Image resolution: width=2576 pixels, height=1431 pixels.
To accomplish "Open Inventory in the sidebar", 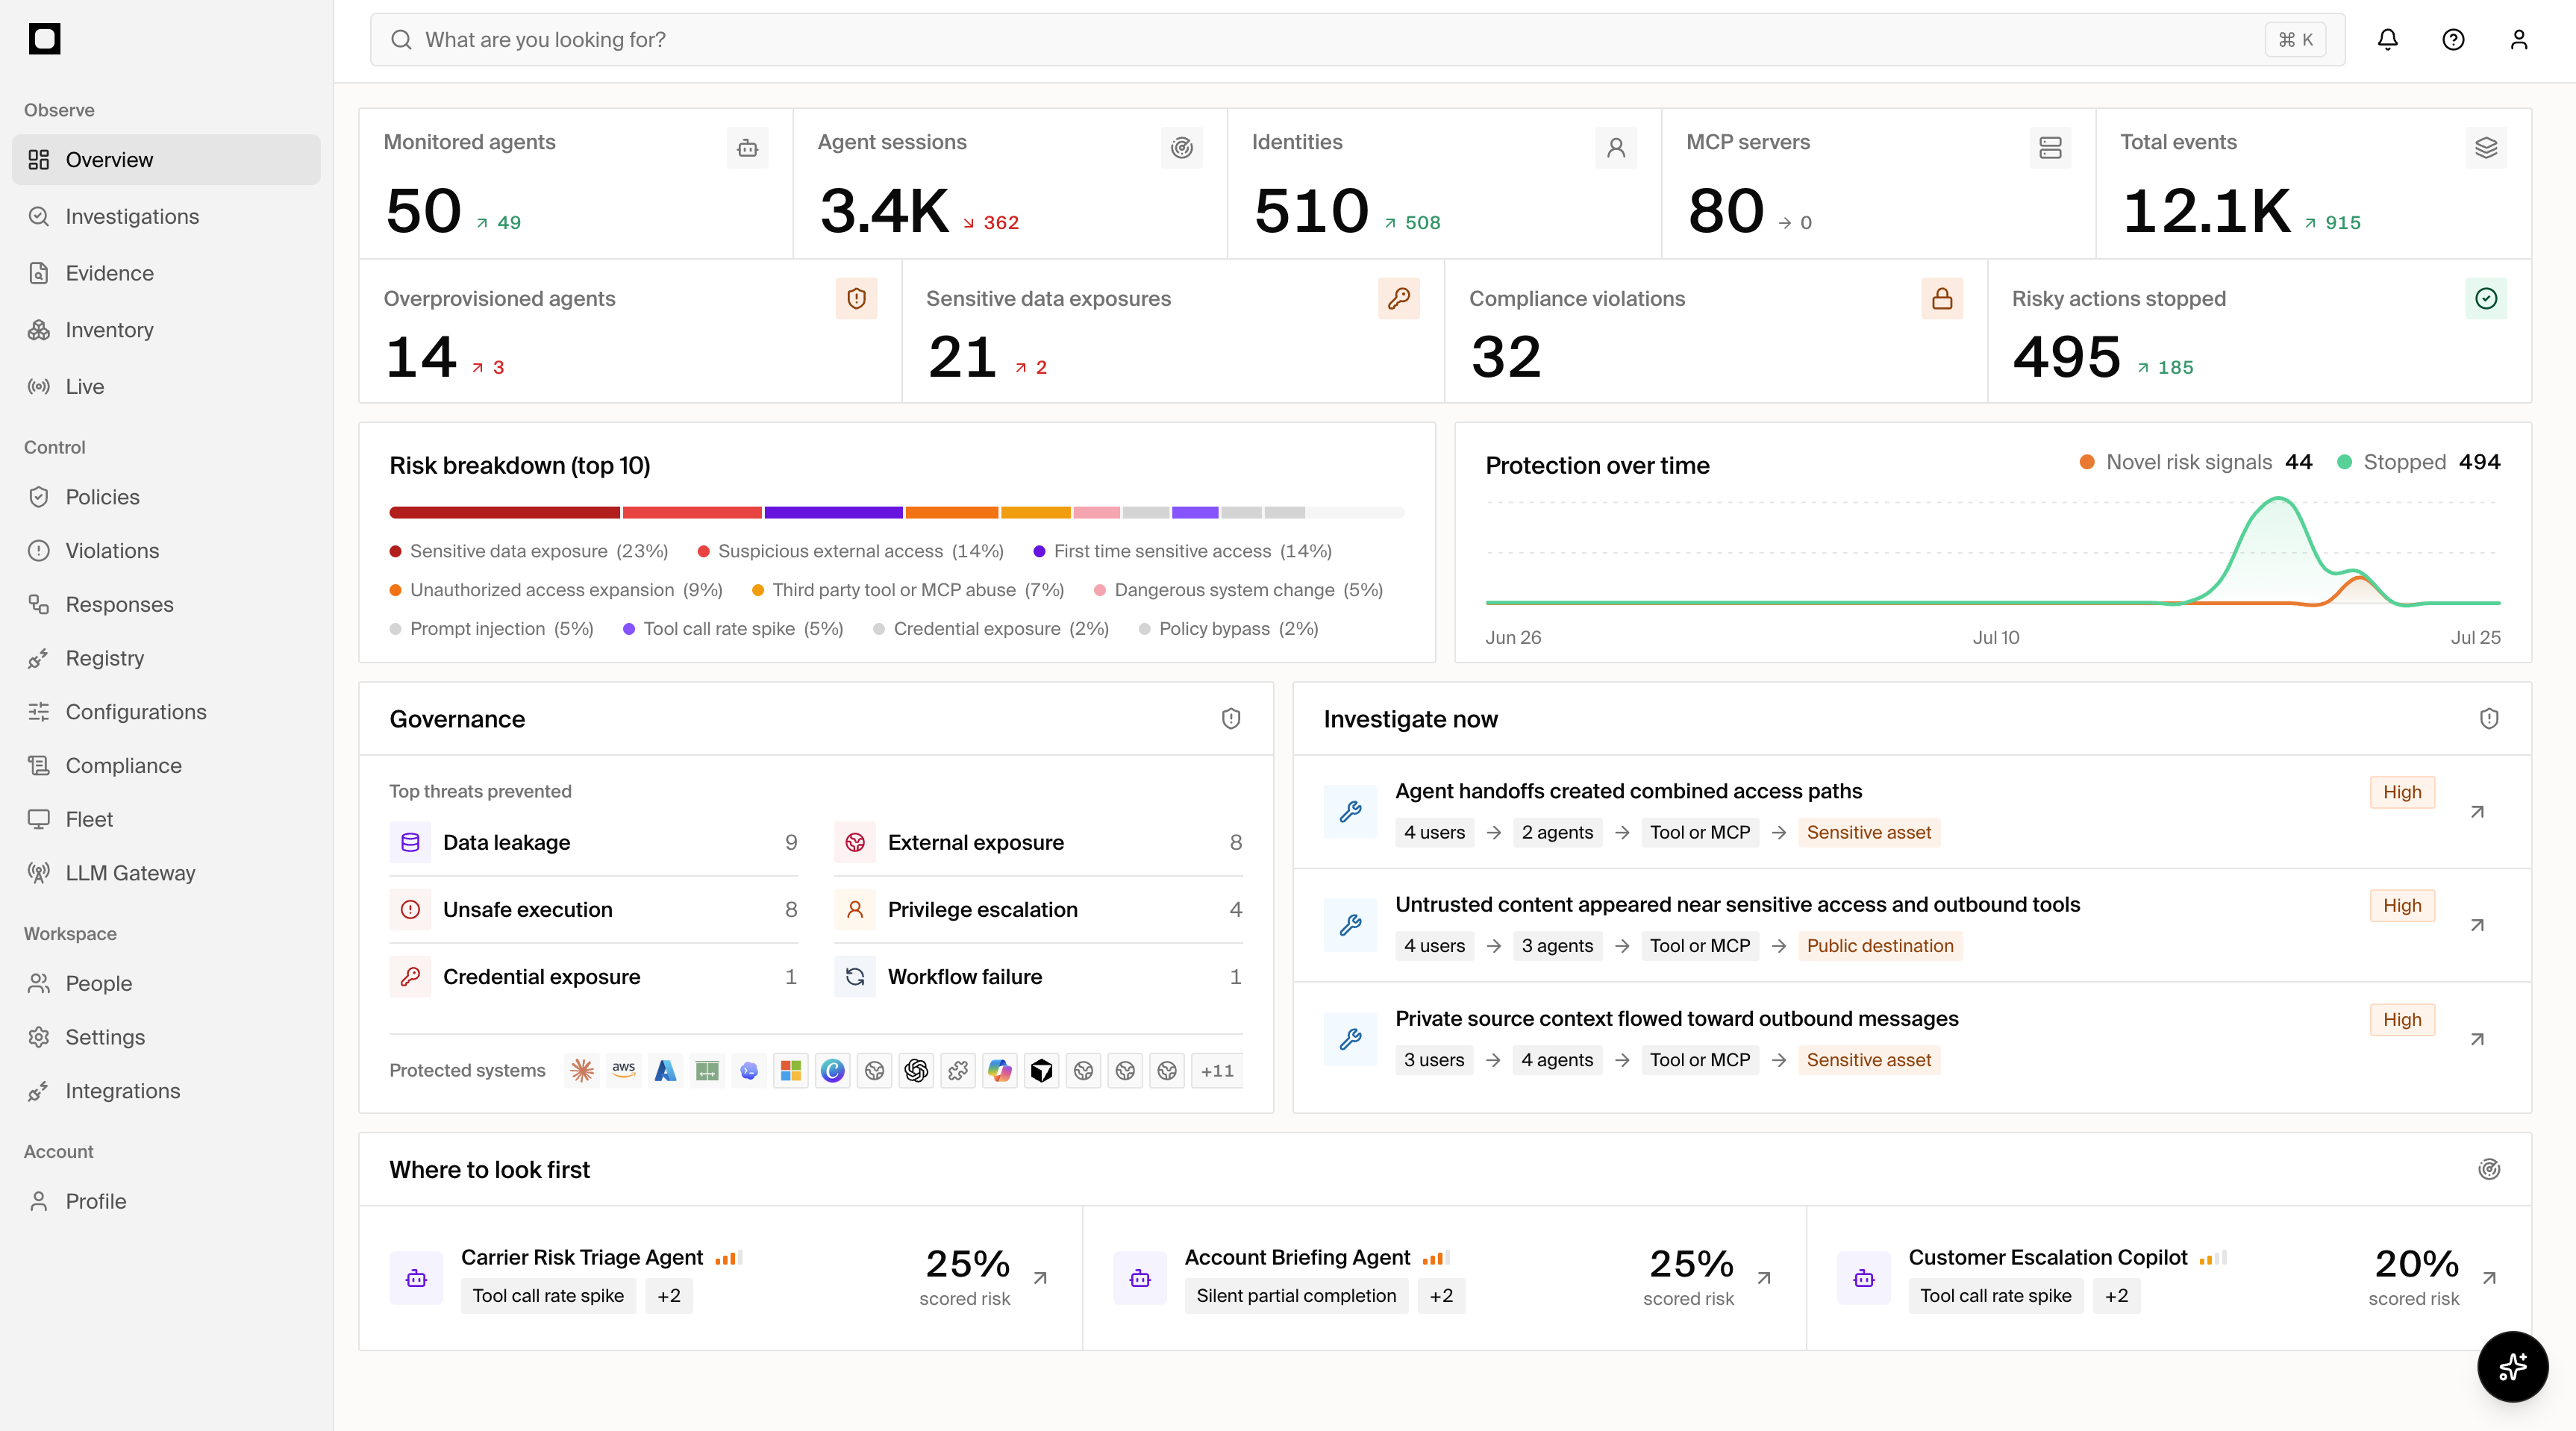I will 166,330.
